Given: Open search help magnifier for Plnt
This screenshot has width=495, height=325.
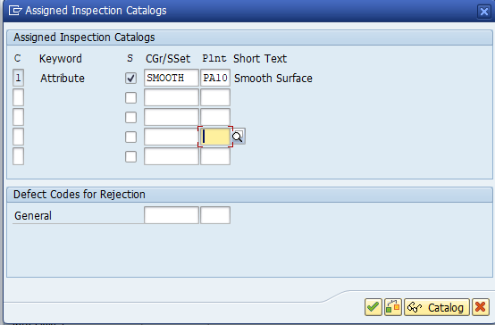Looking at the screenshot, I should pyautogui.click(x=238, y=137).
